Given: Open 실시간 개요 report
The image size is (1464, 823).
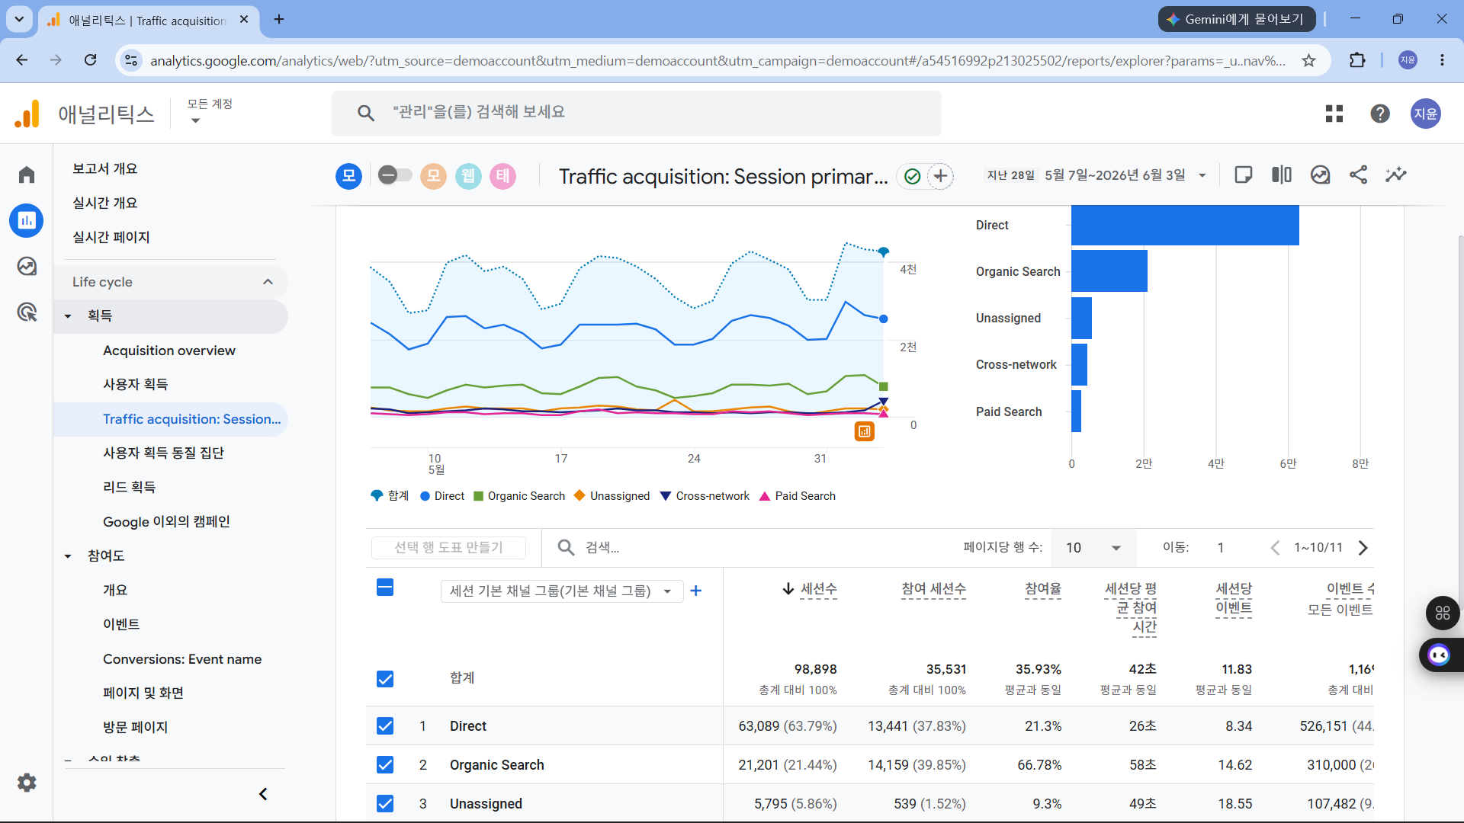Looking at the screenshot, I should point(105,203).
